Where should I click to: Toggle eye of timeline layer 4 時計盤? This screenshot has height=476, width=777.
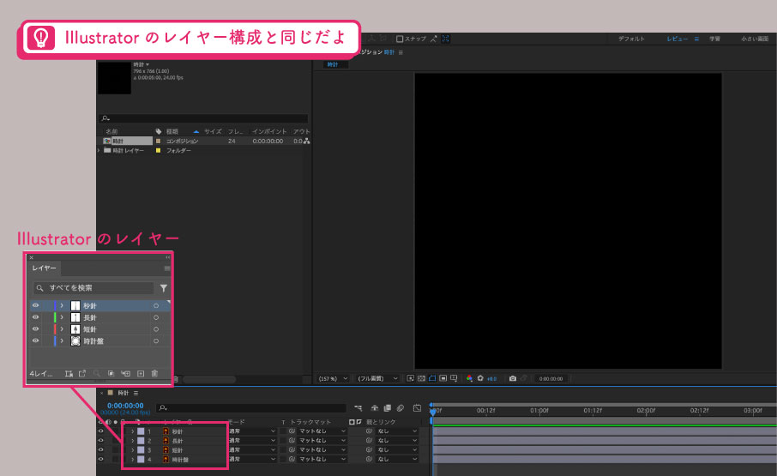[100, 459]
